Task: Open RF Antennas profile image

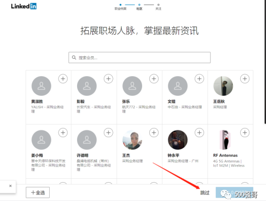Action: pyautogui.click(x=225, y=140)
